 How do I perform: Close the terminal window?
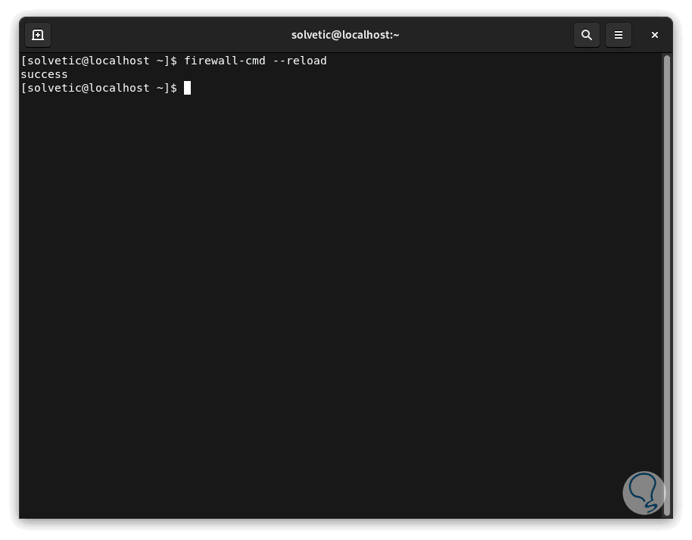point(655,35)
